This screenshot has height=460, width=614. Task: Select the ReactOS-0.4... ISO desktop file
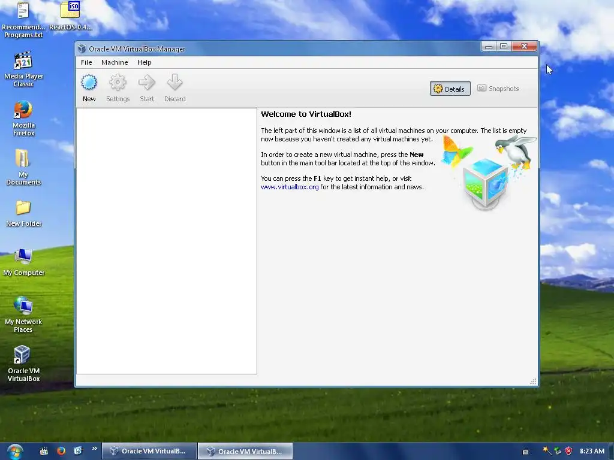tap(70, 16)
